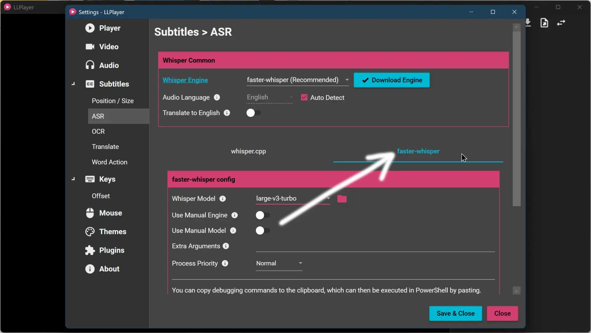
Task: Open the Whisper model folder
Action: [342, 199]
